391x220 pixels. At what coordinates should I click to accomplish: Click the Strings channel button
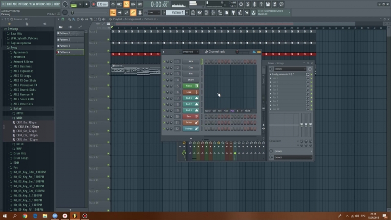[x=191, y=129]
